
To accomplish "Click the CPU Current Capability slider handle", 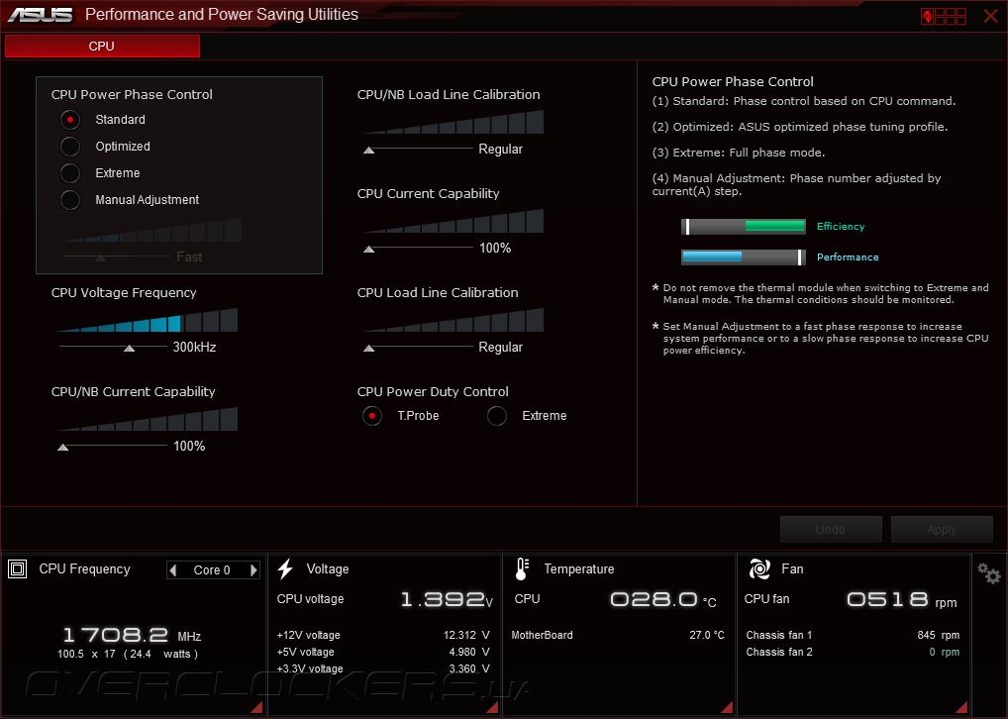I will (x=369, y=249).
